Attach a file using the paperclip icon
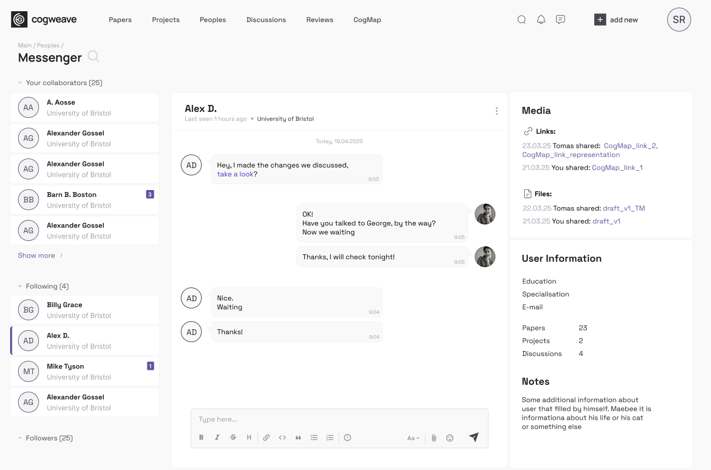The height and width of the screenshot is (470, 711). [x=434, y=438]
